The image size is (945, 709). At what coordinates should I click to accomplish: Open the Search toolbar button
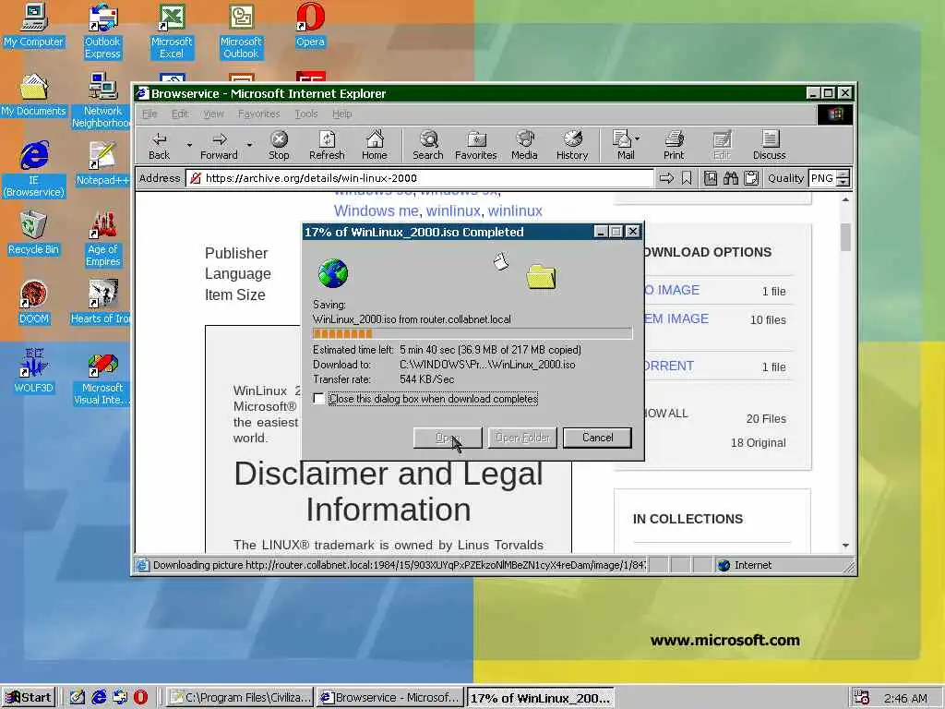(x=428, y=145)
